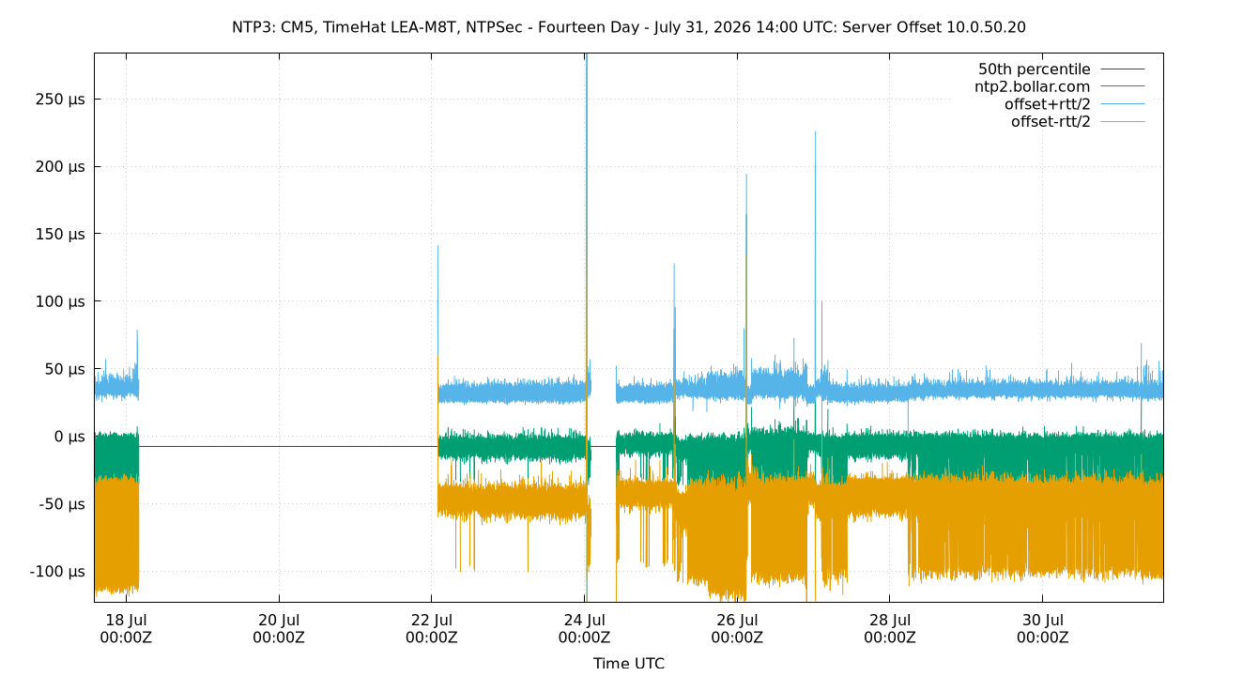Click the chart title text
Screen dimensions: 1258x676
point(628,27)
